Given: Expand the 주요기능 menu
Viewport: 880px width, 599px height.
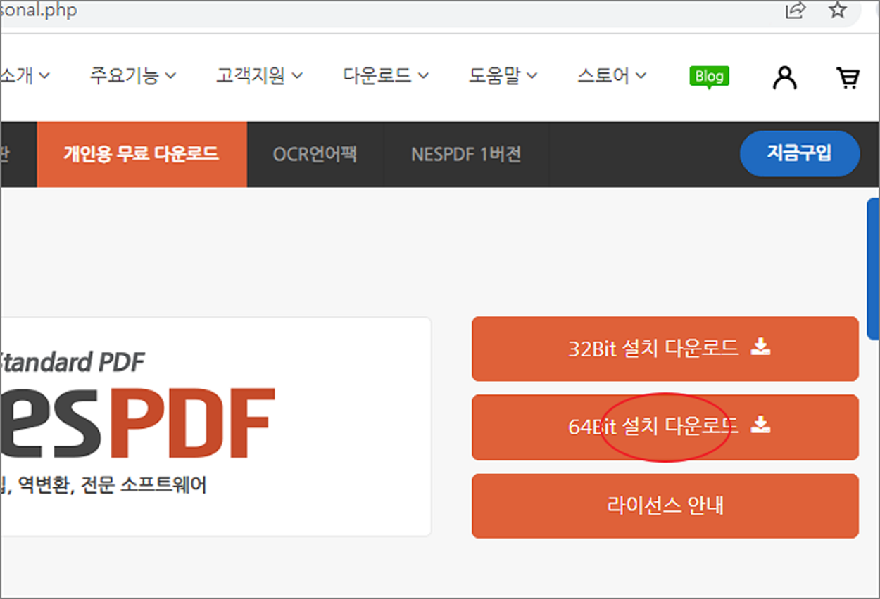Looking at the screenshot, I should tap(132, 75).
